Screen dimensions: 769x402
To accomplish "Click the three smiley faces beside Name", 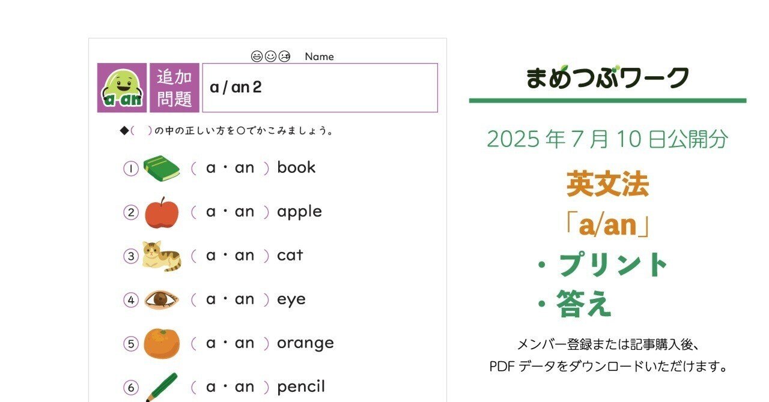I will tap(271, 56).
